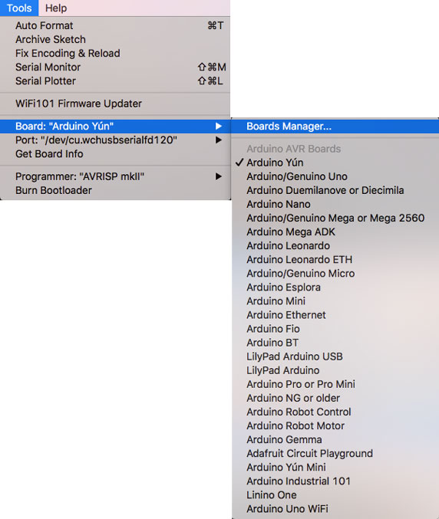Select Arduino Uno WiFi board
Viewport: 439px width, 519px height.
click(x=335, y=509)
